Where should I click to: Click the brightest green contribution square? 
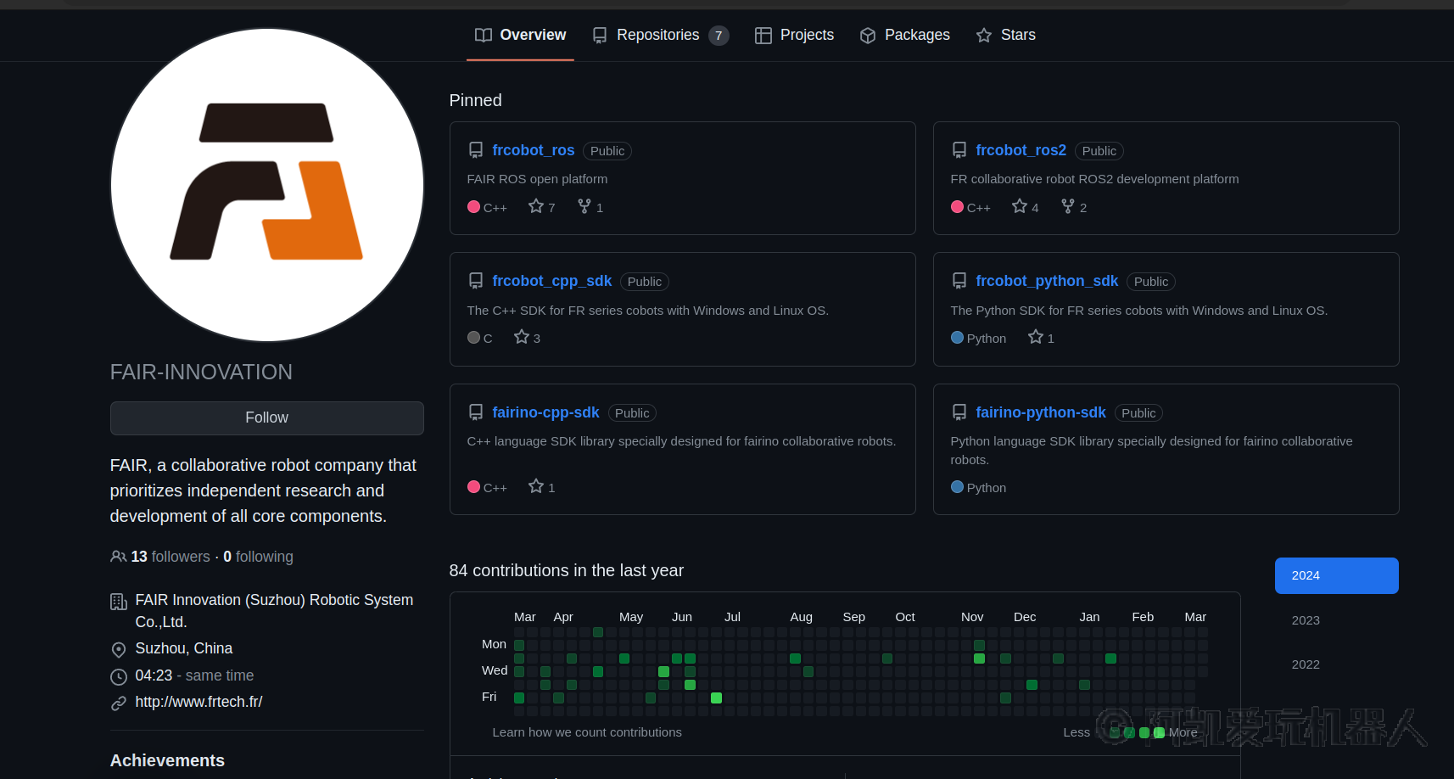(x=716, y=698)
